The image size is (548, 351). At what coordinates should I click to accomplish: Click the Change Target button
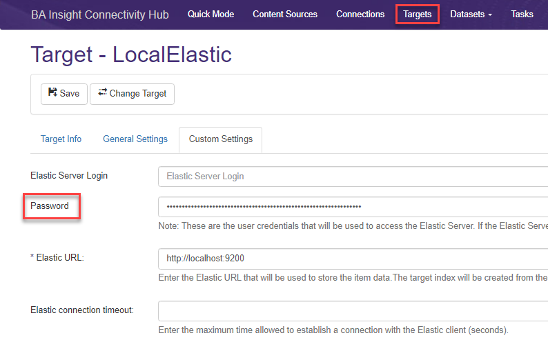pos(132,94)
